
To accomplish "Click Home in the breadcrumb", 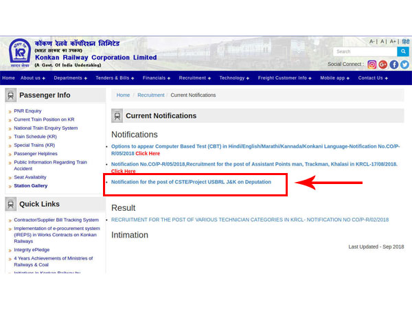I will [x=123, y=95].
